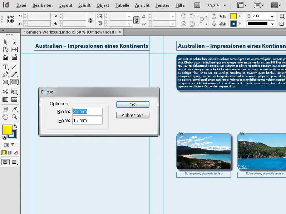The height and width of the screenshot is (214, 286).
Task: Click Abbrechen in Ellipse dialog
Action: (x=133, y=115)
